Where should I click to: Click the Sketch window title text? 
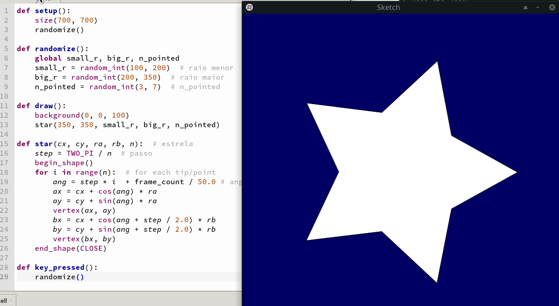click(x=388, y=7)
